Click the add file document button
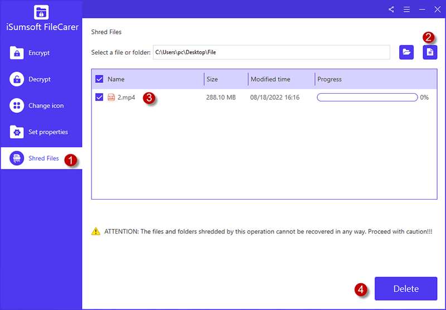 430,52
